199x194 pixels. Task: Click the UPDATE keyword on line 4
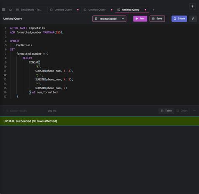pos(15,41)
